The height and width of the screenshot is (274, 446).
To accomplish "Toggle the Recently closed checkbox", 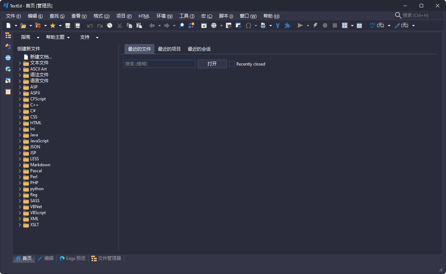I will pyautogui.click(x=232, y=64).
